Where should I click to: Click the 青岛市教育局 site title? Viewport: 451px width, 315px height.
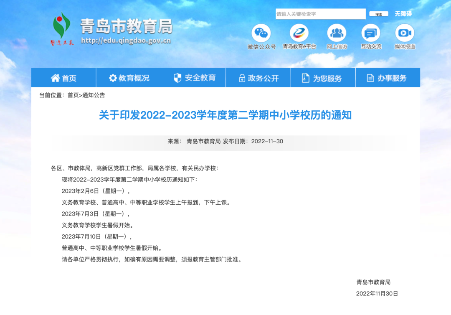(x=126, y=26)
